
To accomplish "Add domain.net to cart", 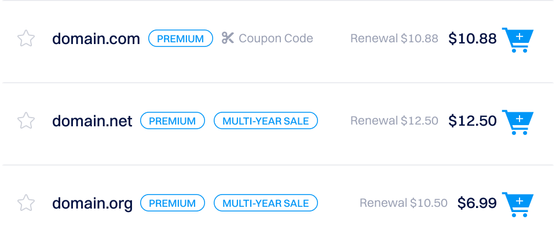I will point(517,121).
